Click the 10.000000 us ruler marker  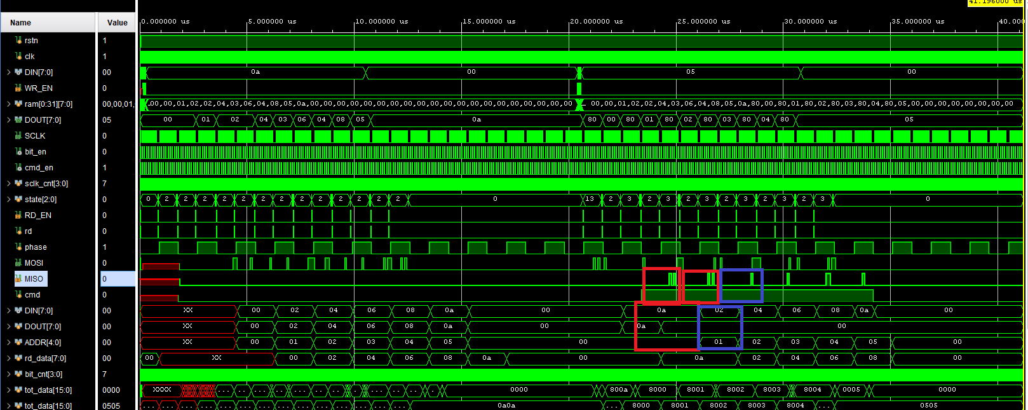coord(381,21)
